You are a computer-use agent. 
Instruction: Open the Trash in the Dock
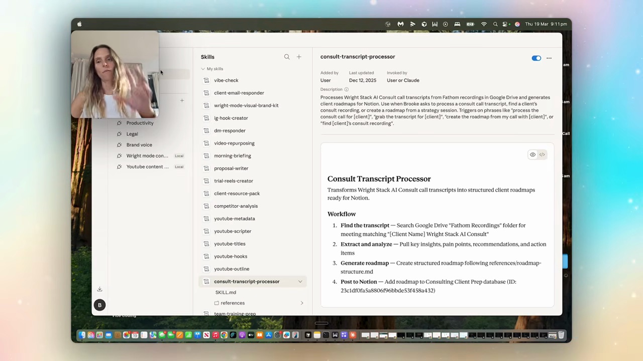[x=561, y=335]
